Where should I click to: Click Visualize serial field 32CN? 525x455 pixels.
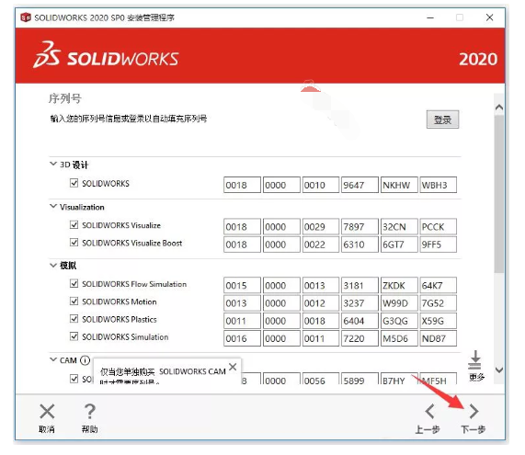pyautogui.click(x=399, y=227)
